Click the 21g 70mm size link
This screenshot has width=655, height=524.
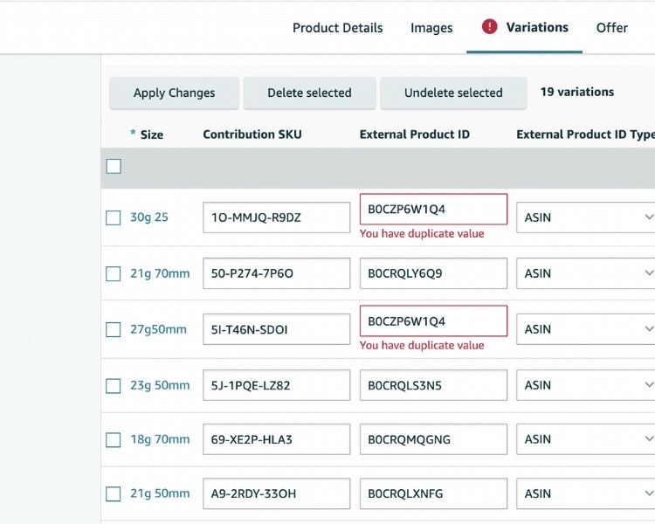coord(160,273)
